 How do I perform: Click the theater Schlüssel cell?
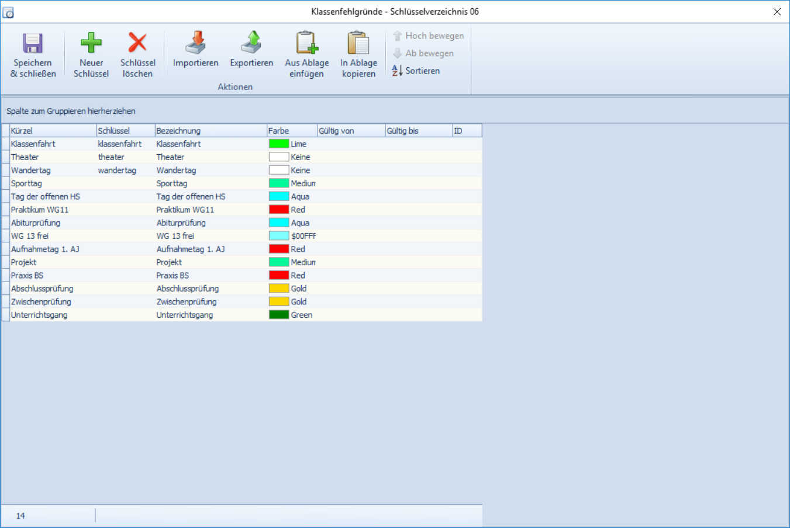click(x=111, y=157)
